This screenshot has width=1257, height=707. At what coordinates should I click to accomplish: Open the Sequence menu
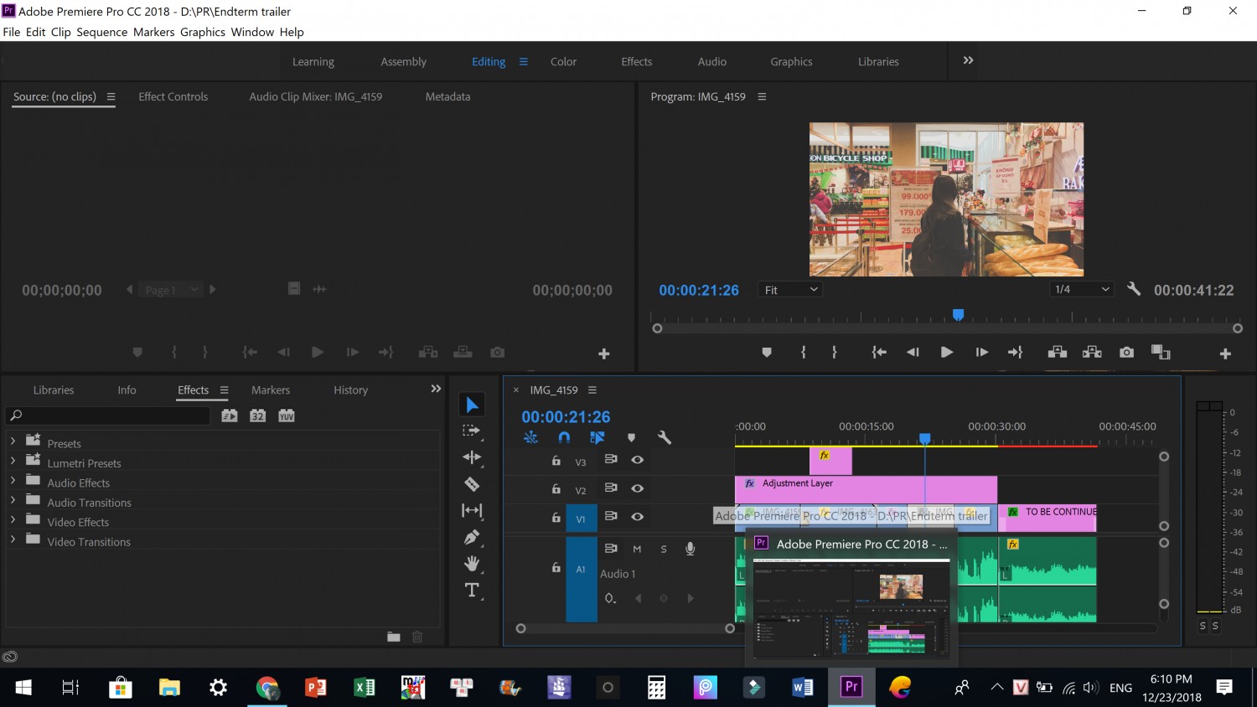(101, 32)
